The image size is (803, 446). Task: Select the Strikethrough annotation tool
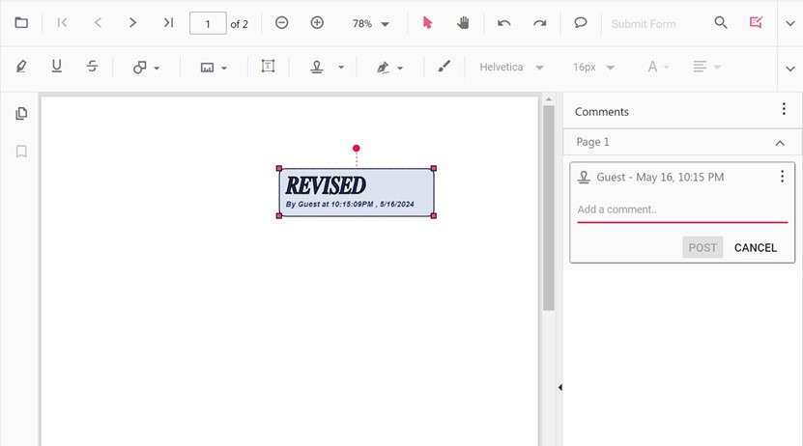[92, 67]
